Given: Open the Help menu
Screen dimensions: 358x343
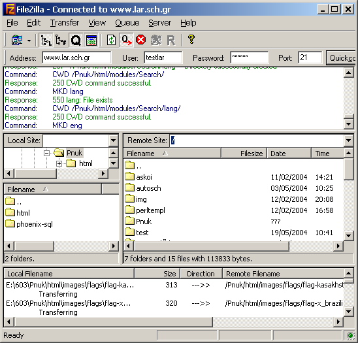Looking at the screenshot, I should [x=188, y=23].
